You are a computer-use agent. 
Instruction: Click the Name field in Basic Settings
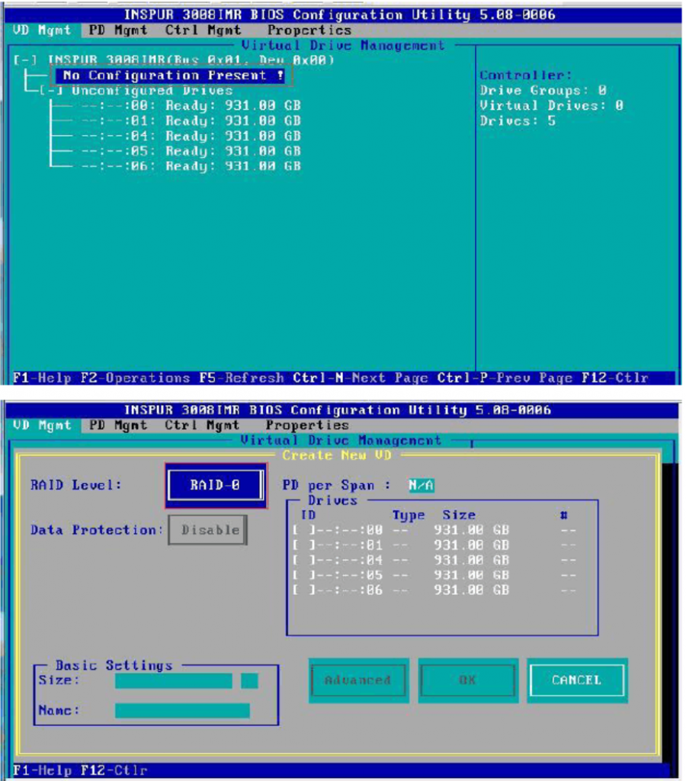(181, 711)
